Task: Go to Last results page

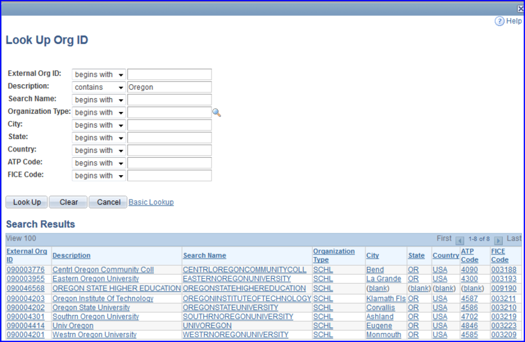Action: coord(514,238)
